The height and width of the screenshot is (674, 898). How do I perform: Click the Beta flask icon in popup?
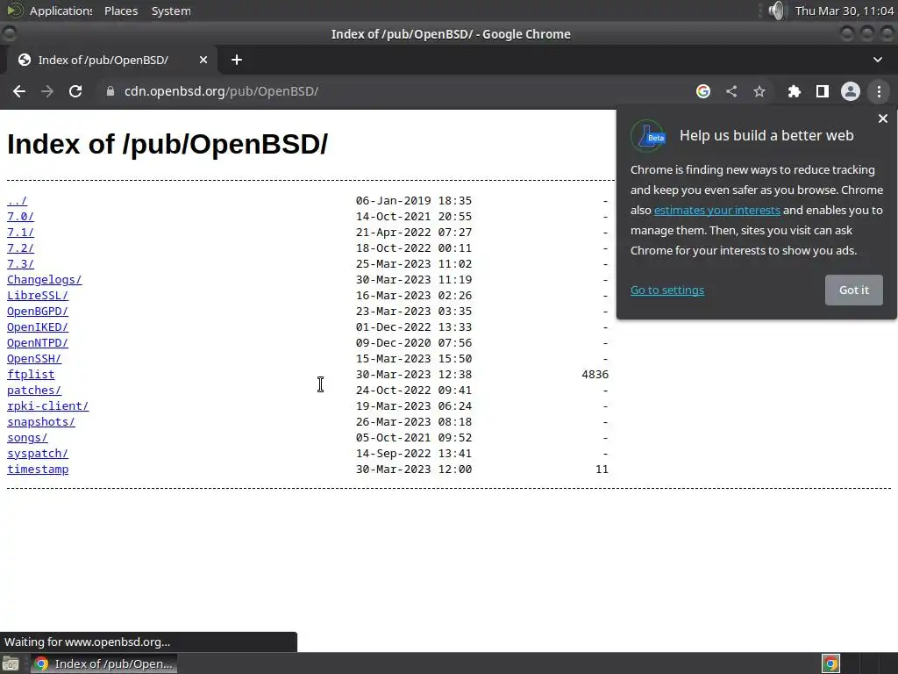pyautogui.click(x=648, y=136)
